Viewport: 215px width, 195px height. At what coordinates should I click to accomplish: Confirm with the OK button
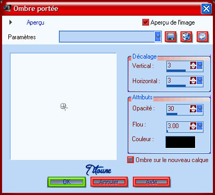(66, 182)
